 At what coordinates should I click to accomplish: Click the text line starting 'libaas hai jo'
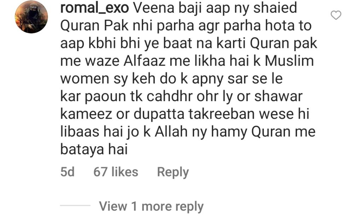click(188, 132)
